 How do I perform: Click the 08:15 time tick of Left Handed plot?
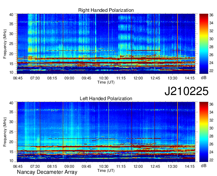52,166
